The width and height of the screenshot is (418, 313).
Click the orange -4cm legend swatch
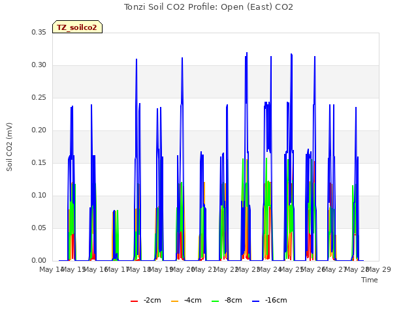click(174, 301)
